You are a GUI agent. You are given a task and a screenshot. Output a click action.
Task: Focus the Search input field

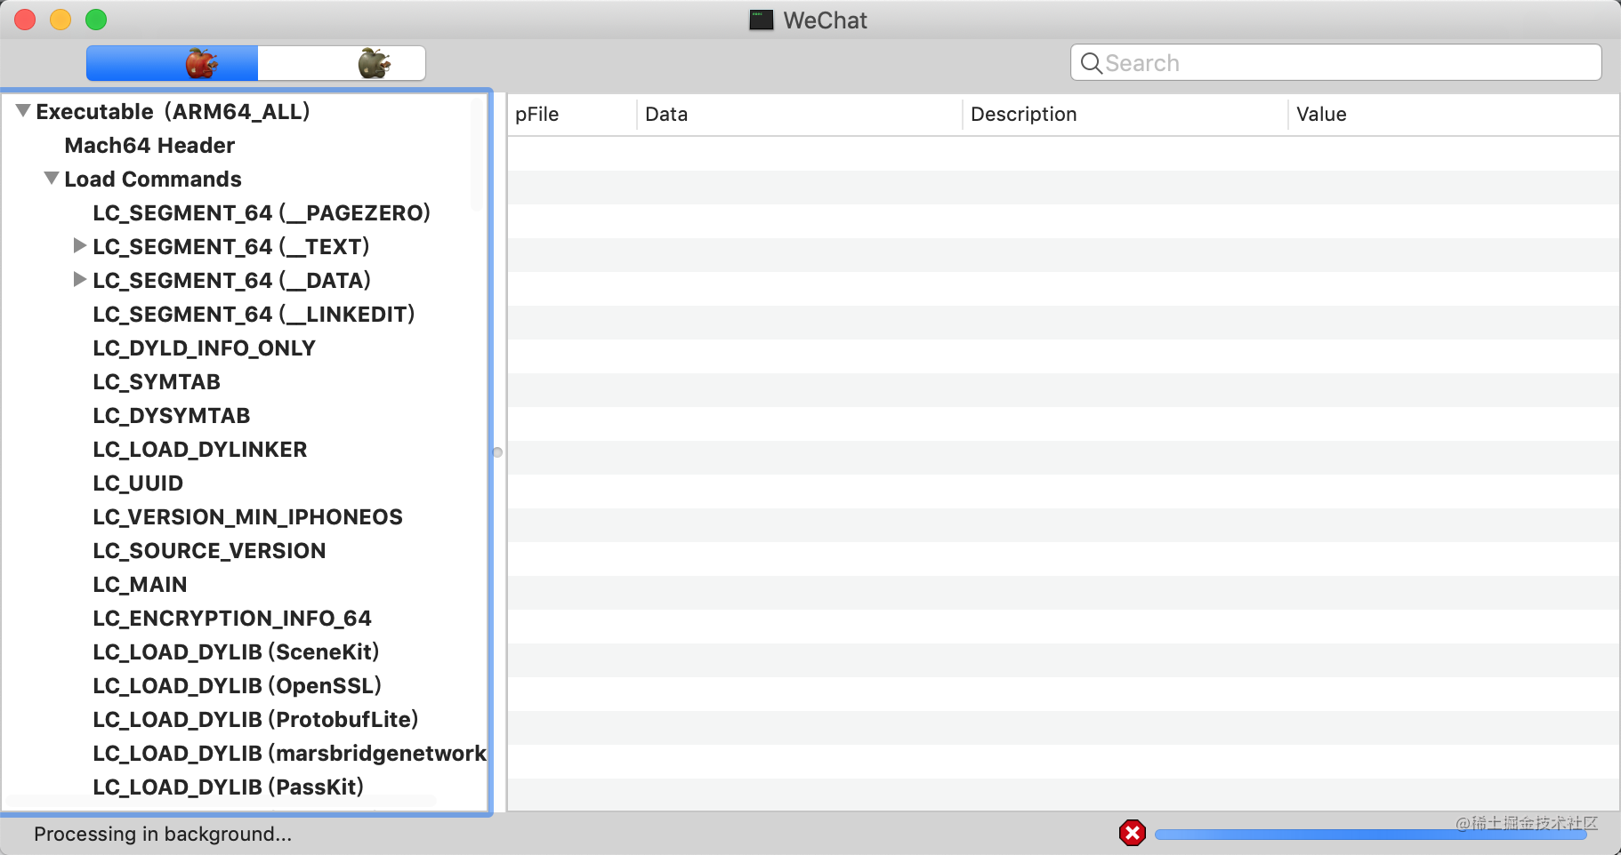click(x=1335, y=63)
